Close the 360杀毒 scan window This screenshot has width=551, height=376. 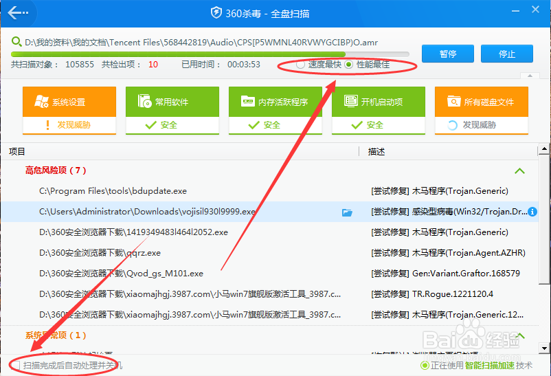(535, 10)
